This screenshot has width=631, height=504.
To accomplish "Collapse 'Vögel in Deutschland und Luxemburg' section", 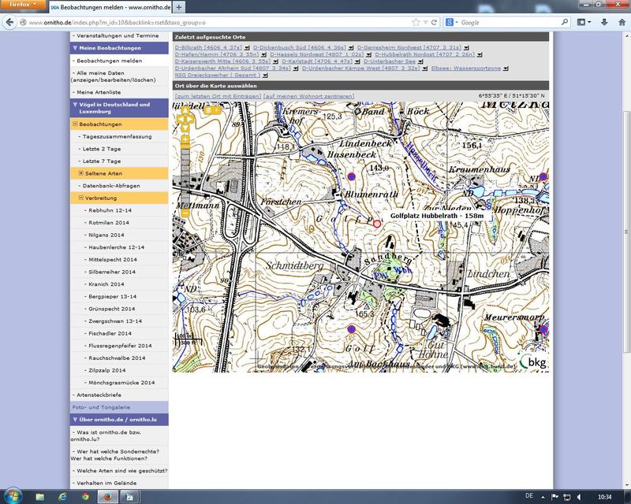I will [x=75, y=105].
